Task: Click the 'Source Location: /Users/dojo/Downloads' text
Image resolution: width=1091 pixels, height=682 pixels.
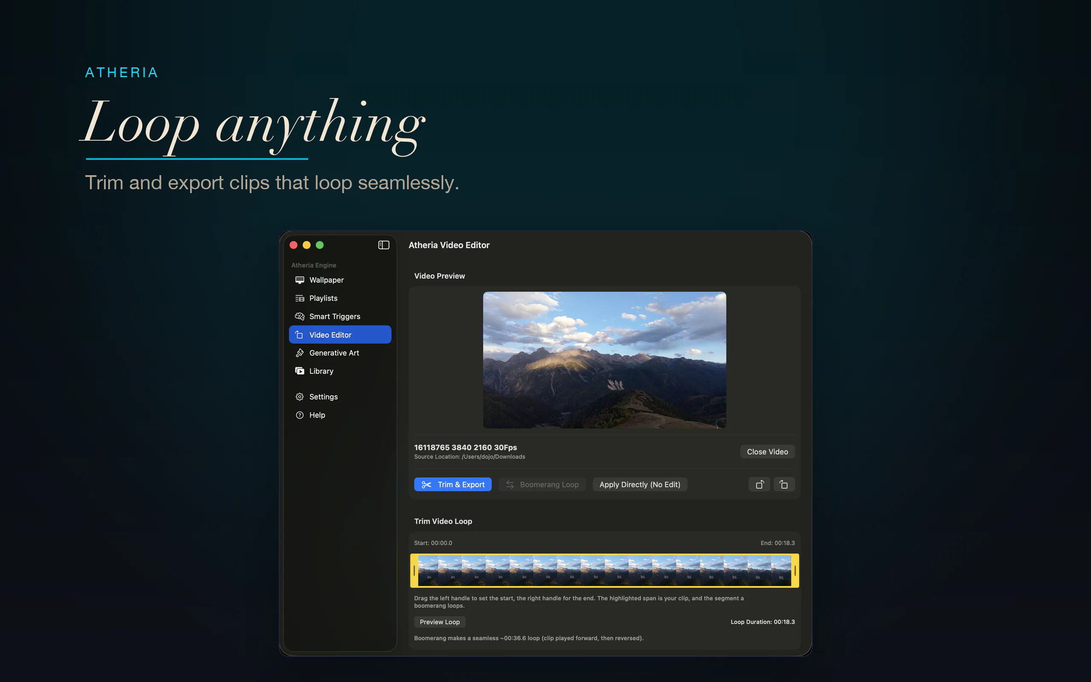Action: tap(470, 457)
